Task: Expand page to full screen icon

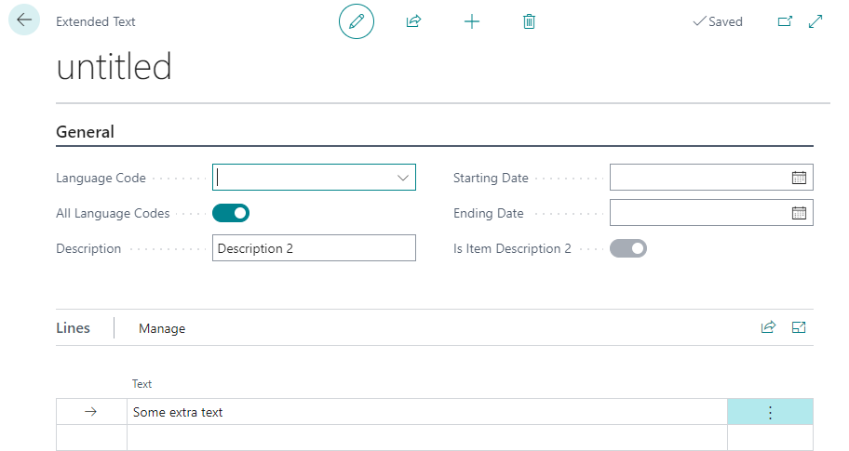Action: pyautogui.click(x=815, y=21)
